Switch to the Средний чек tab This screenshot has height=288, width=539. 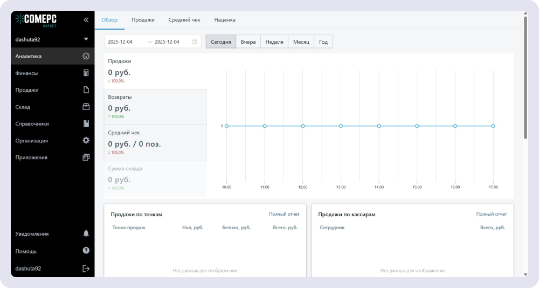click(184, 20)
